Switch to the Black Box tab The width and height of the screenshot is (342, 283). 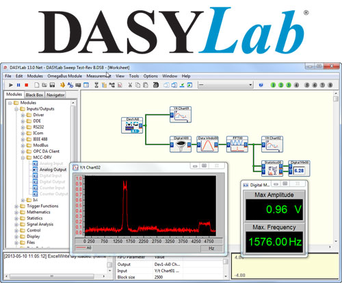tap(34, 95)
